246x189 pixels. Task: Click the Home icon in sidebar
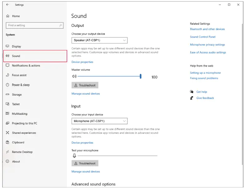pos(7,16)
